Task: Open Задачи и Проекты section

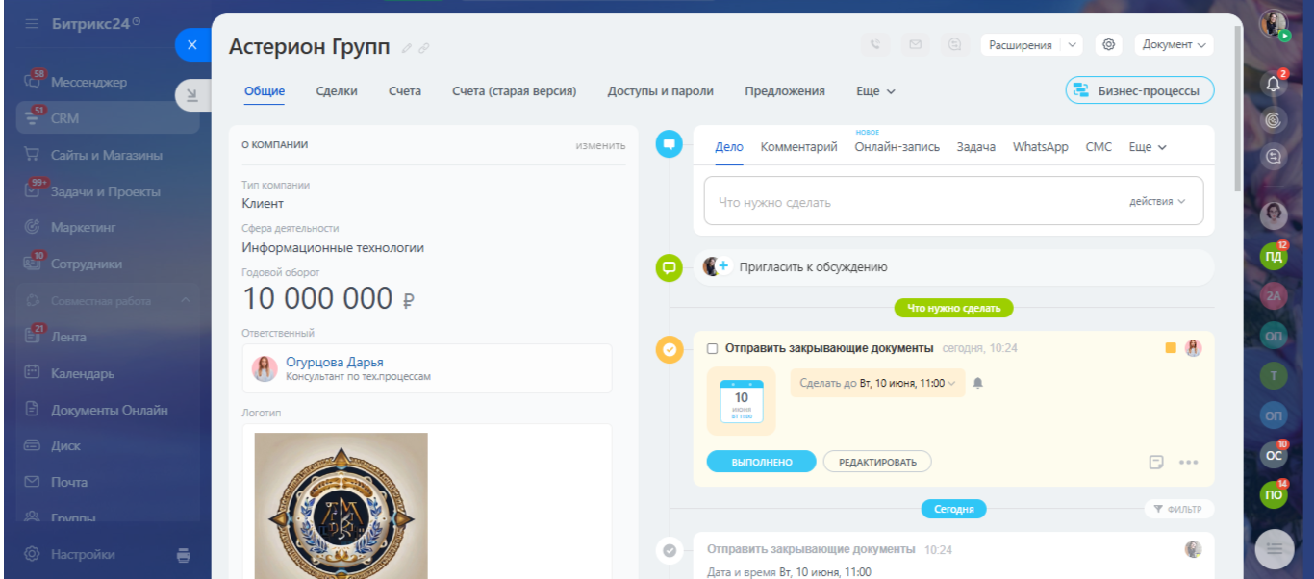Action: point(108,191)
